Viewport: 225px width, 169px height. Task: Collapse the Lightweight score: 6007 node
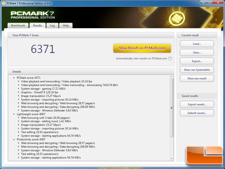click(14, 114)
